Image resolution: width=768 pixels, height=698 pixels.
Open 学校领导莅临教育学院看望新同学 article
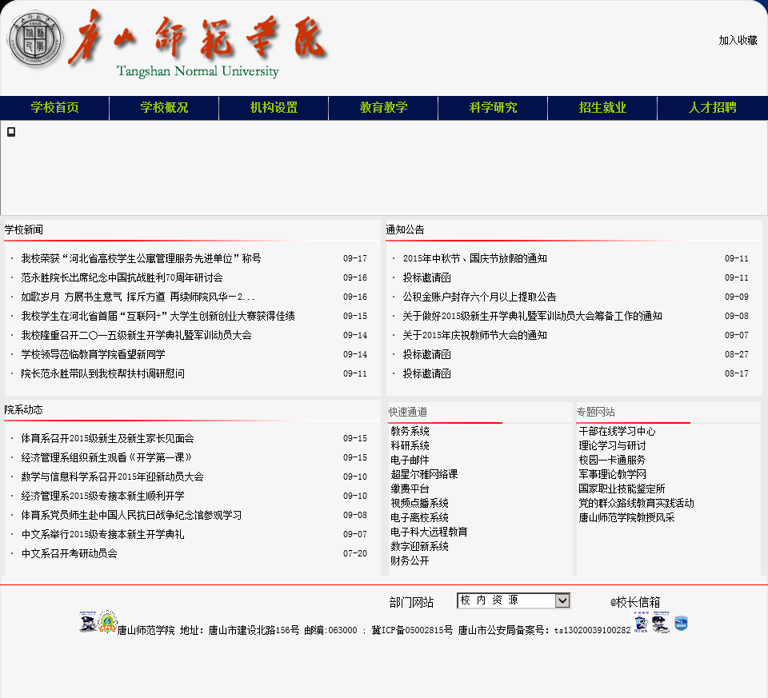[x=93, y=354]
